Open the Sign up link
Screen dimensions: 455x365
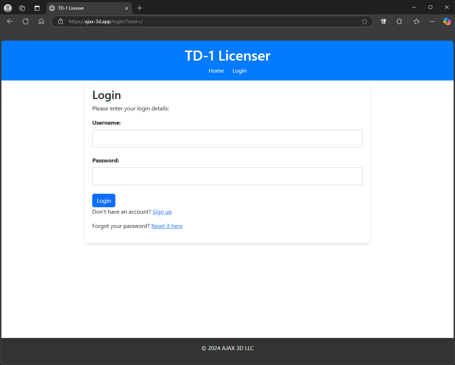(162, 212)
